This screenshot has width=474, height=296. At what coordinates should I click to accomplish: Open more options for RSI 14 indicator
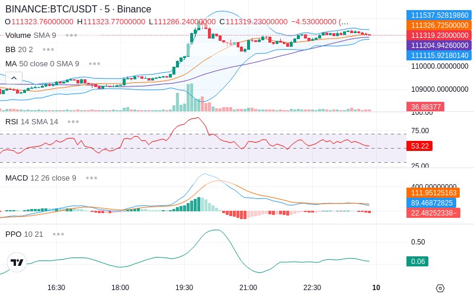[73, 122]
